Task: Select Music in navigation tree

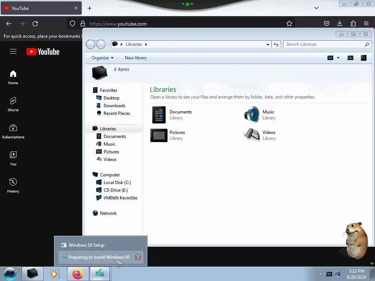Action: click(109, 144)
